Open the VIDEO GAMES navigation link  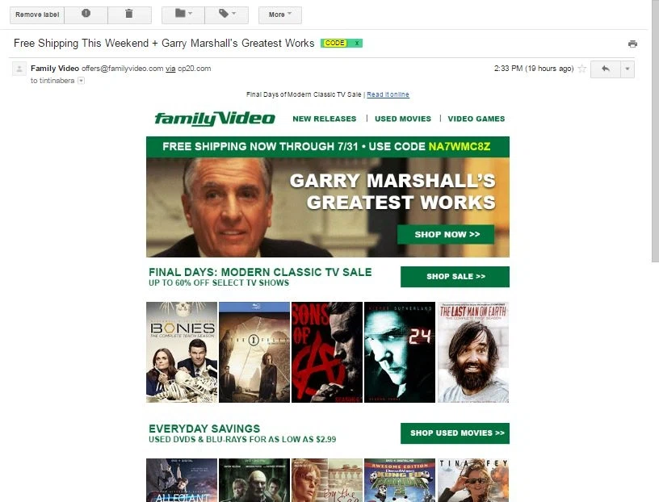[476, 119]
